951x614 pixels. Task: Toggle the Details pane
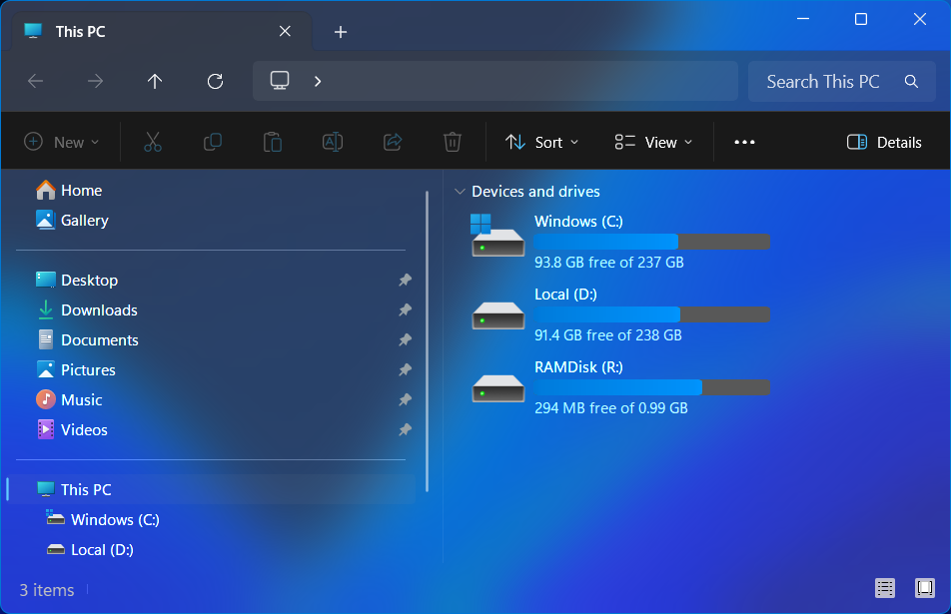pyautogui.click(x=884, y=142)
